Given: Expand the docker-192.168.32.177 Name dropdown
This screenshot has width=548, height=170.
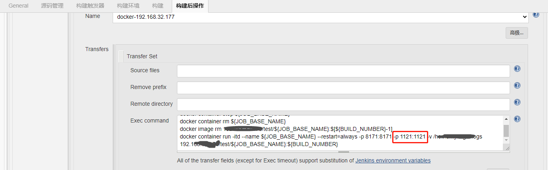Looking at the screenshot, I should tap(321, 17).
